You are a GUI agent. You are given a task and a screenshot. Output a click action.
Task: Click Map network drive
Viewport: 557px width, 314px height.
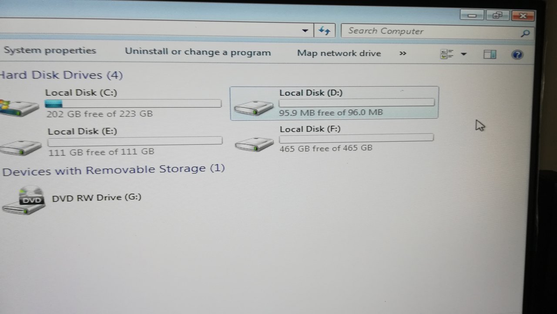click(x=339, y=53)
